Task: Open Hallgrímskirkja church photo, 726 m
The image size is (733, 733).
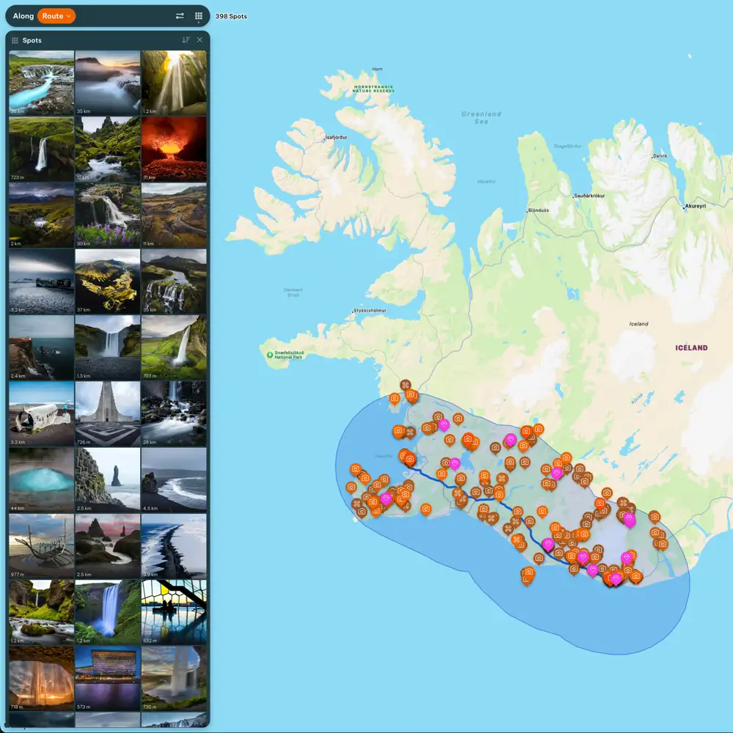Action: coord(108,413)
